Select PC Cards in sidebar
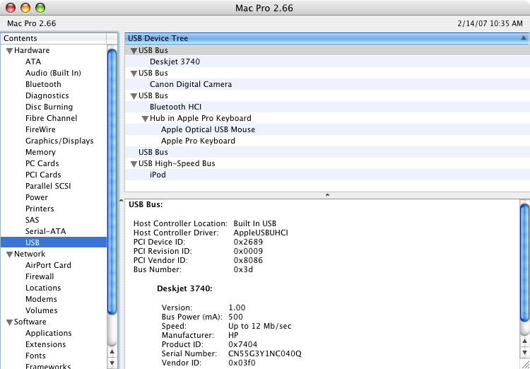The width and height of the screenshot is (530, 369). 42,163
